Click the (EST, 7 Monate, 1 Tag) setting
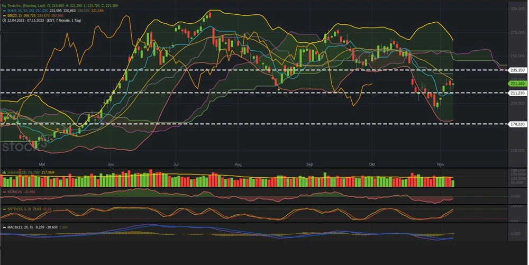The width and height of the screenshot is (529, 265). (x=64, y=21)
